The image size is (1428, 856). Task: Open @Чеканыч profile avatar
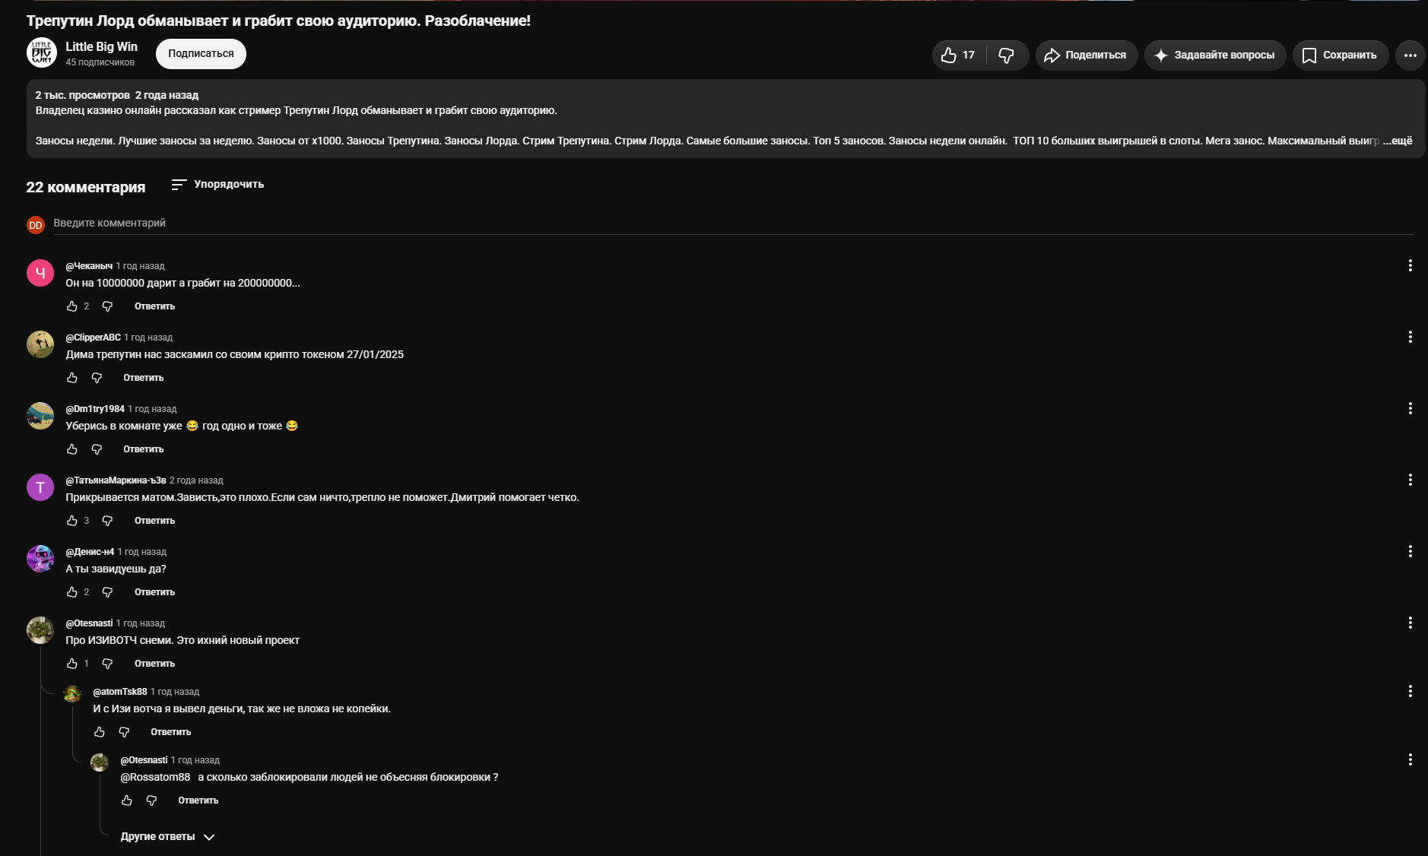click(40, 273)
